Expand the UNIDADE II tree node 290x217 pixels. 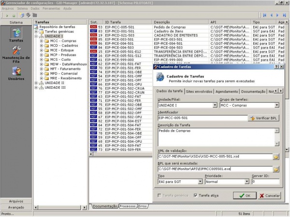point(36,82)
